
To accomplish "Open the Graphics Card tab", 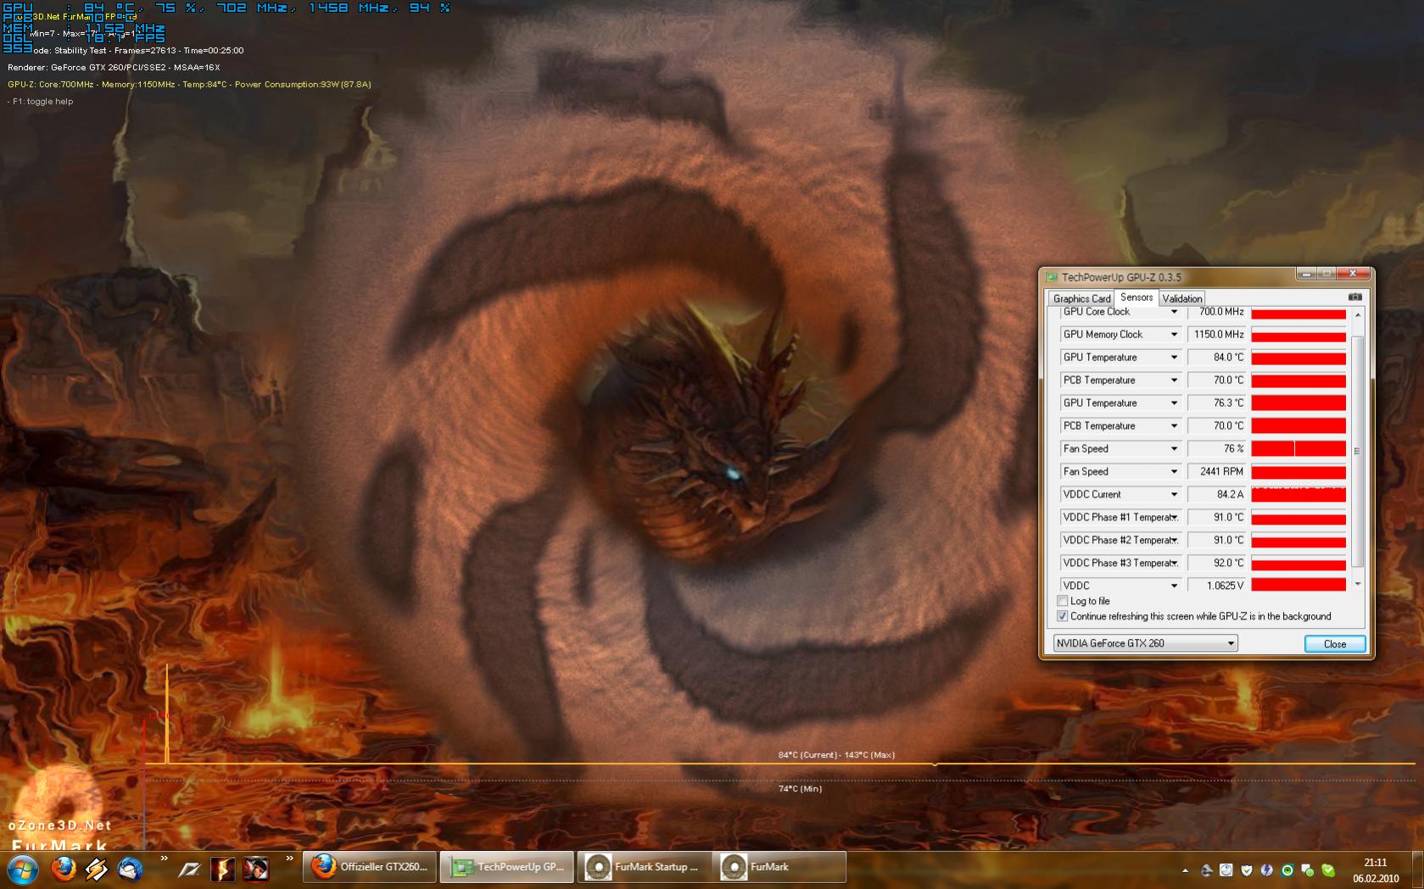I will click(x=1081, y=298).
